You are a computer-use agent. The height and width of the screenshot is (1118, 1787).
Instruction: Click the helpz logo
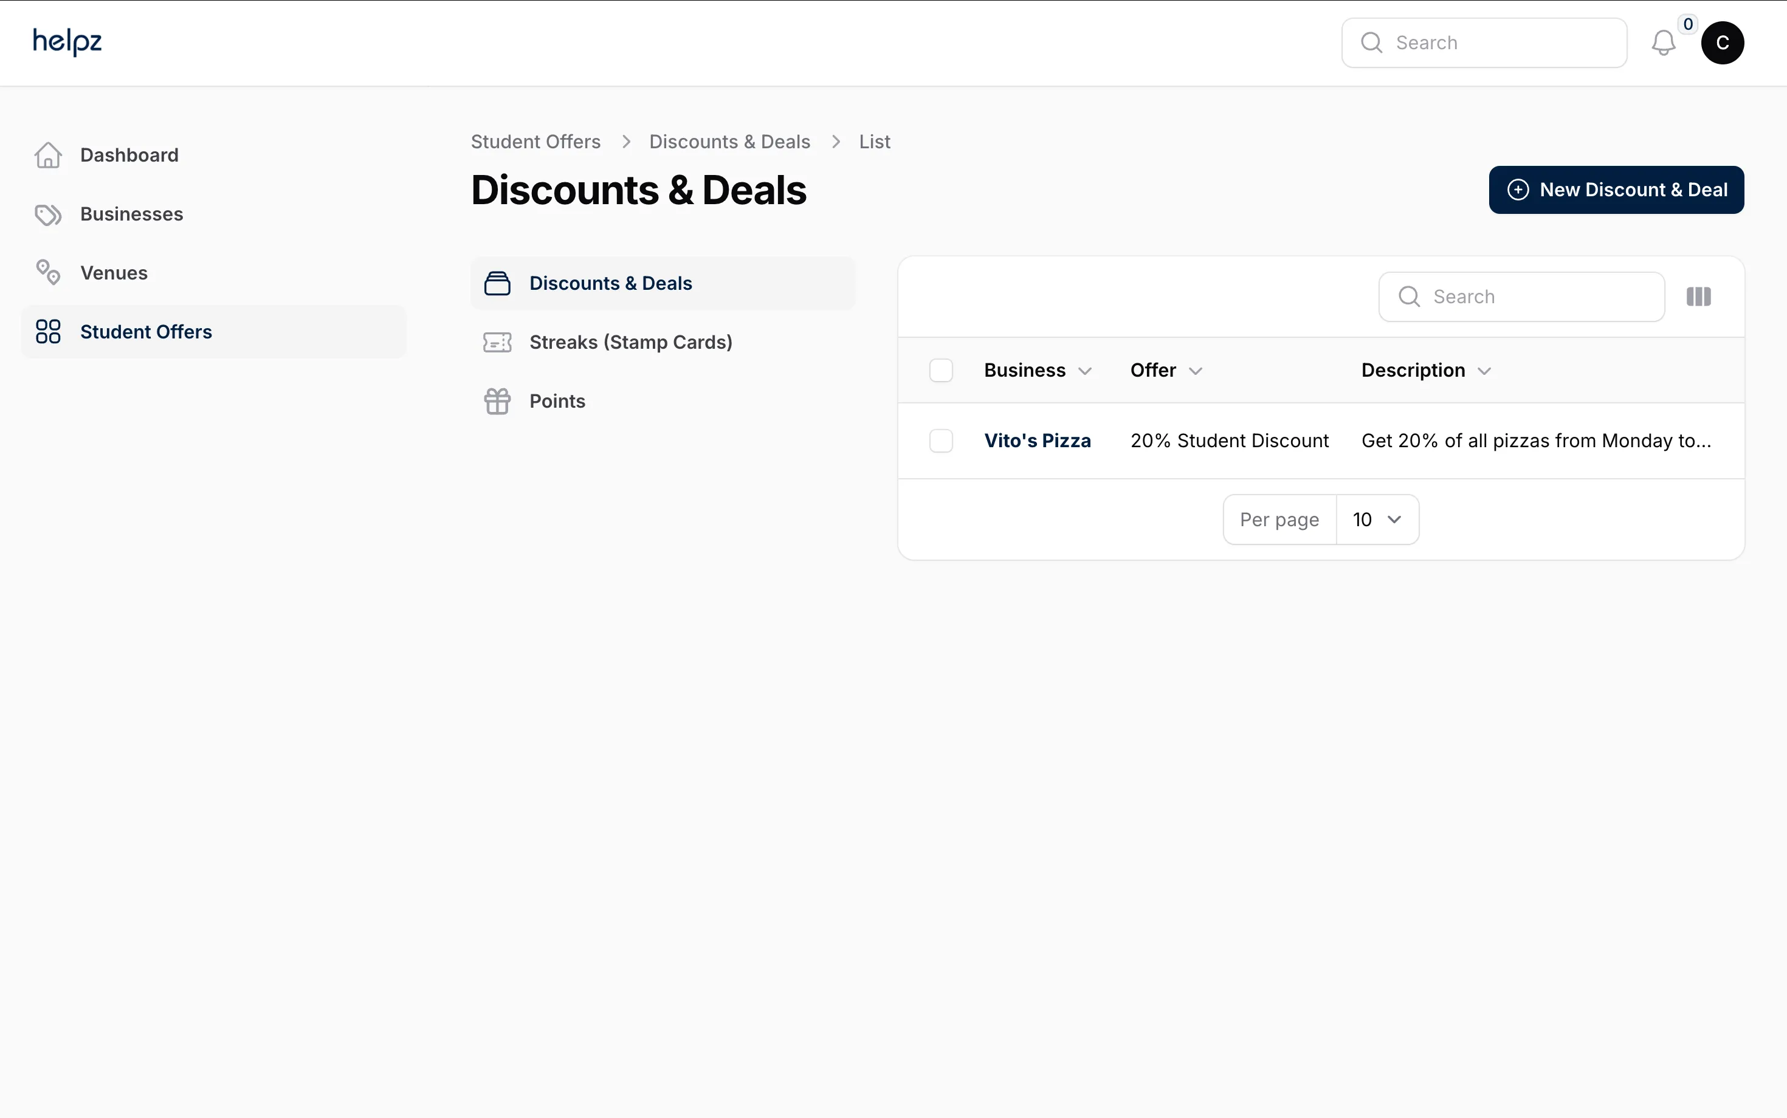[67, 41]
